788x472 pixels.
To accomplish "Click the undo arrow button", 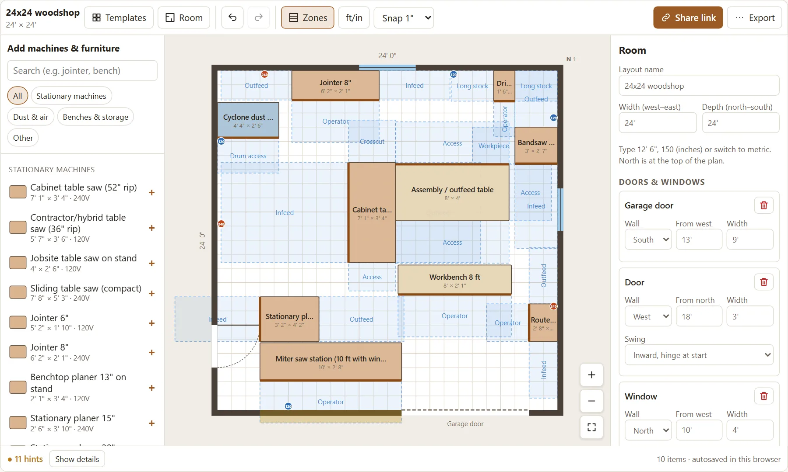I will [232, 17].
